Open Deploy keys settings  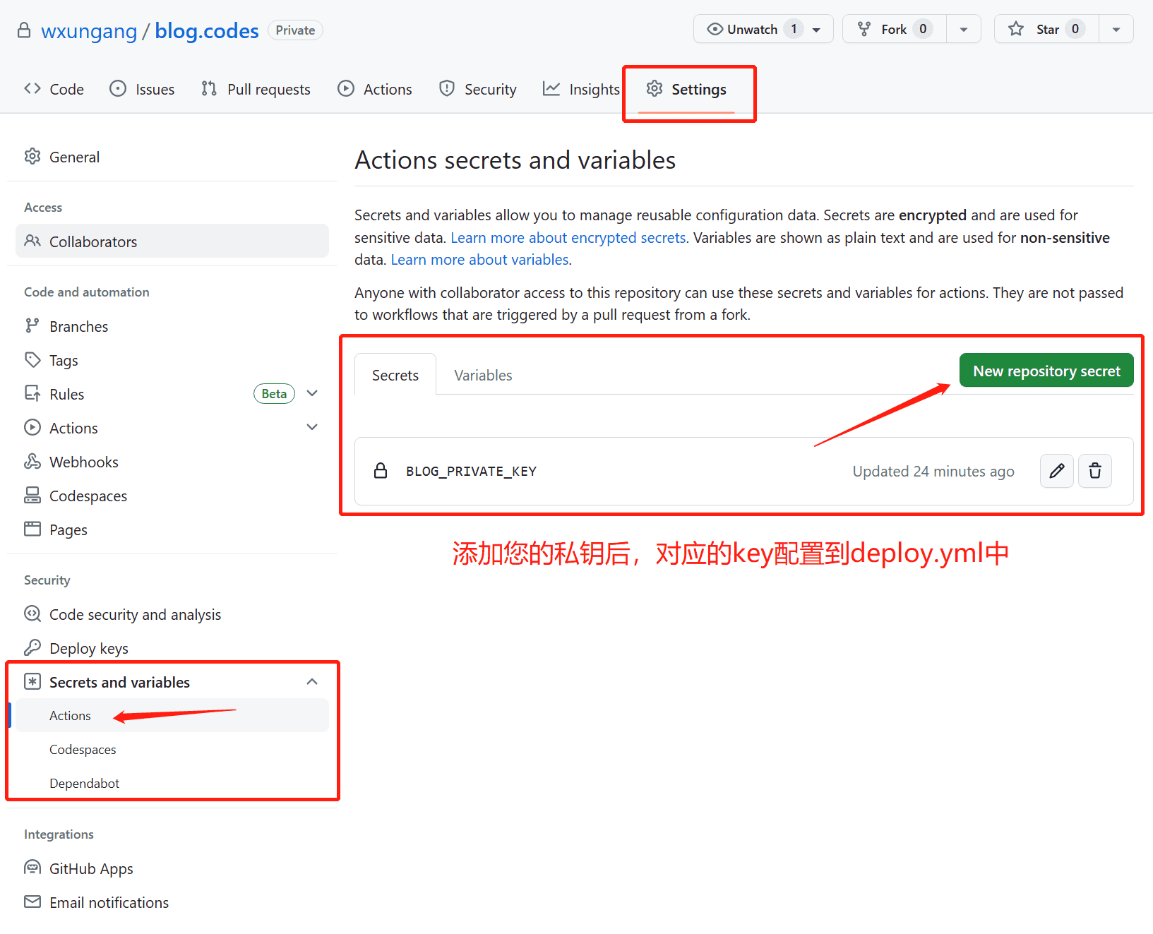pos(172,648)
